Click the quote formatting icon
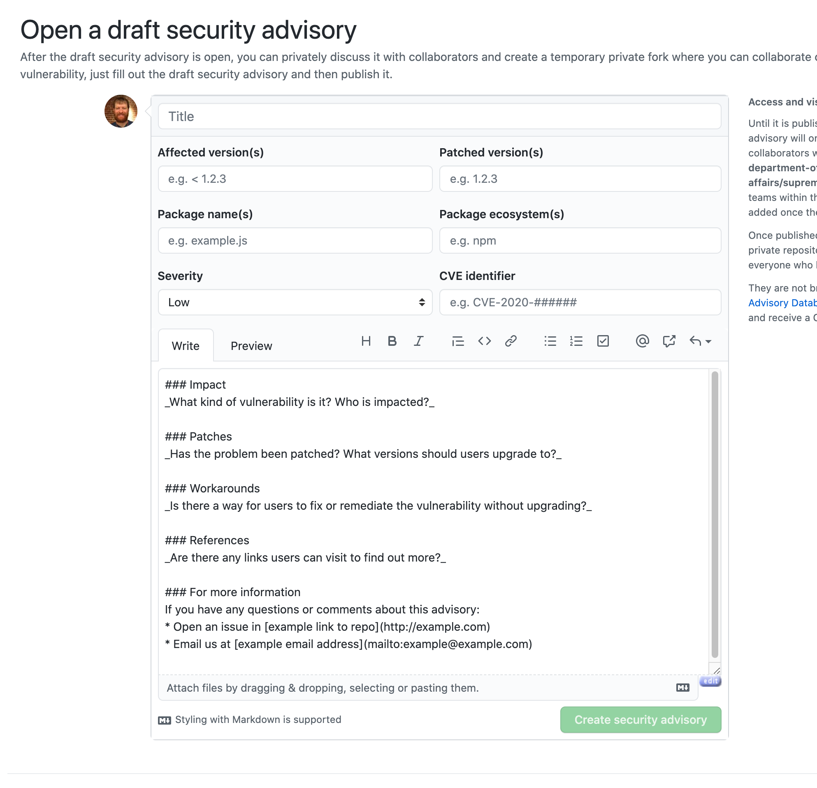Screen dimensions: 817x788 (457, 341)
